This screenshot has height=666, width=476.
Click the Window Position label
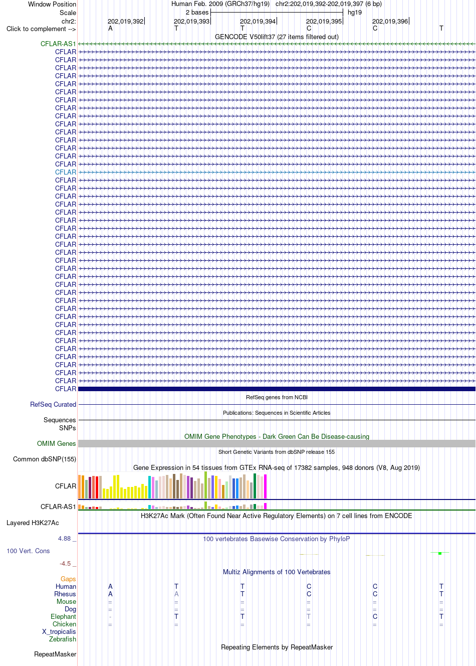pyautogui.click(x=52, y=4)
